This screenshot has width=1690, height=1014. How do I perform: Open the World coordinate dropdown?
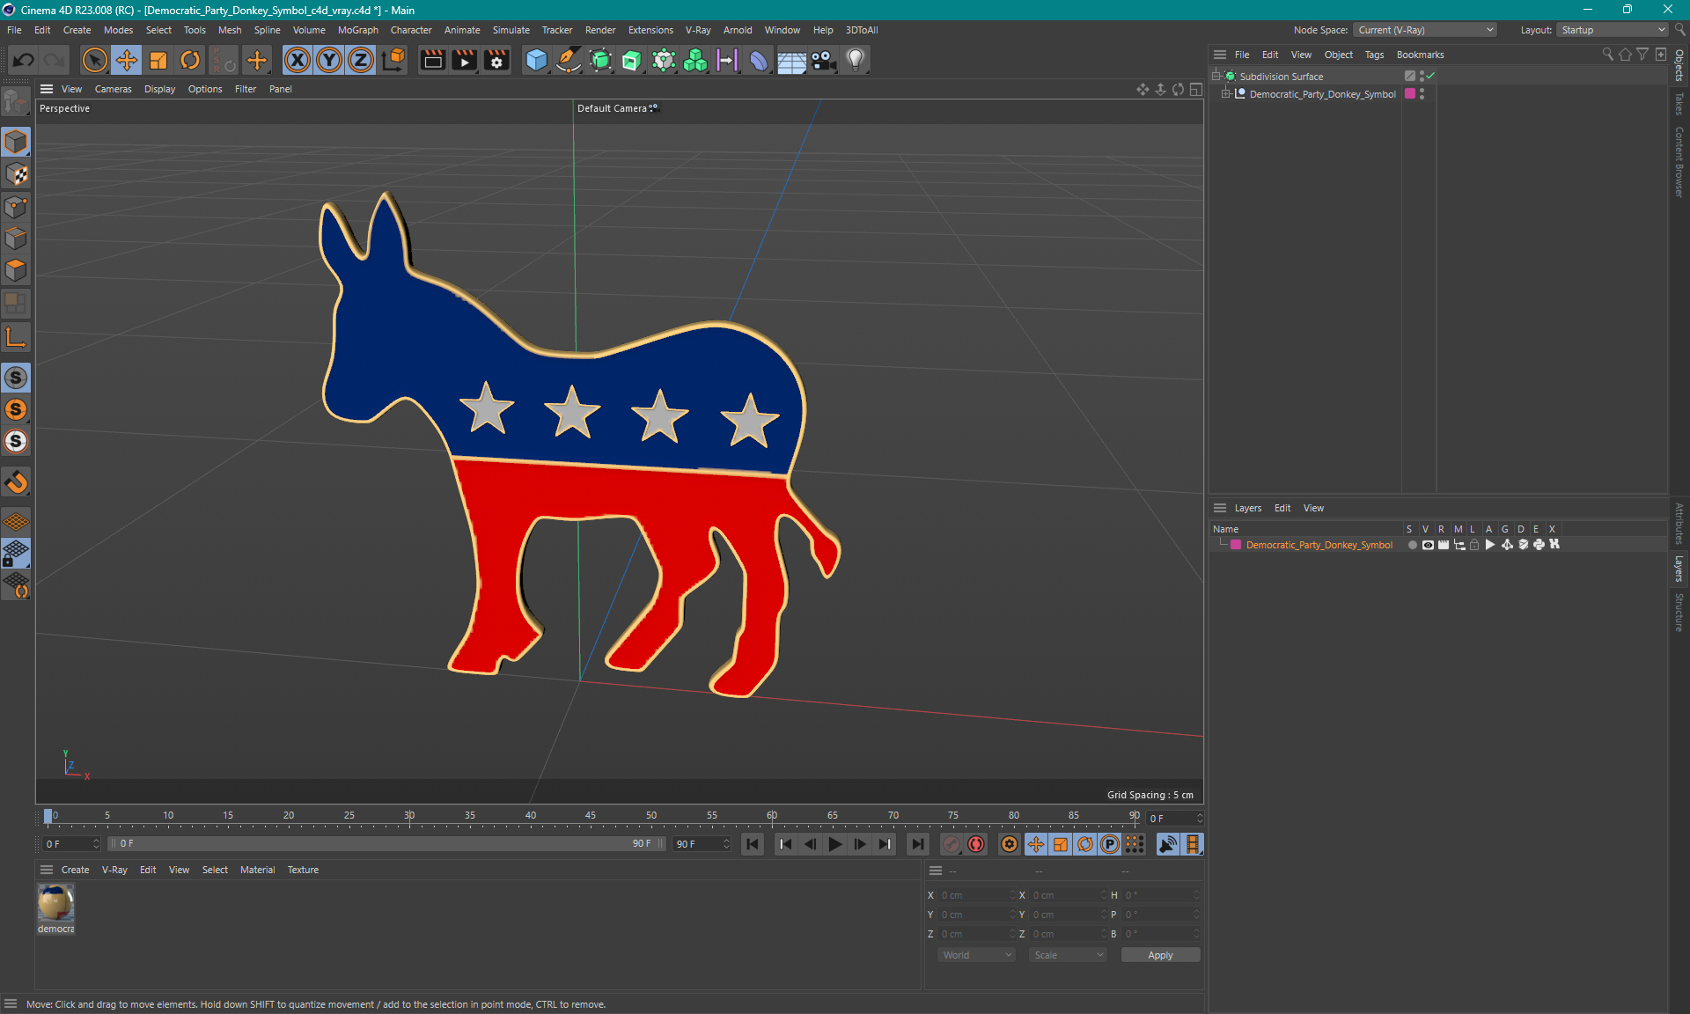[x=976, y=955]
